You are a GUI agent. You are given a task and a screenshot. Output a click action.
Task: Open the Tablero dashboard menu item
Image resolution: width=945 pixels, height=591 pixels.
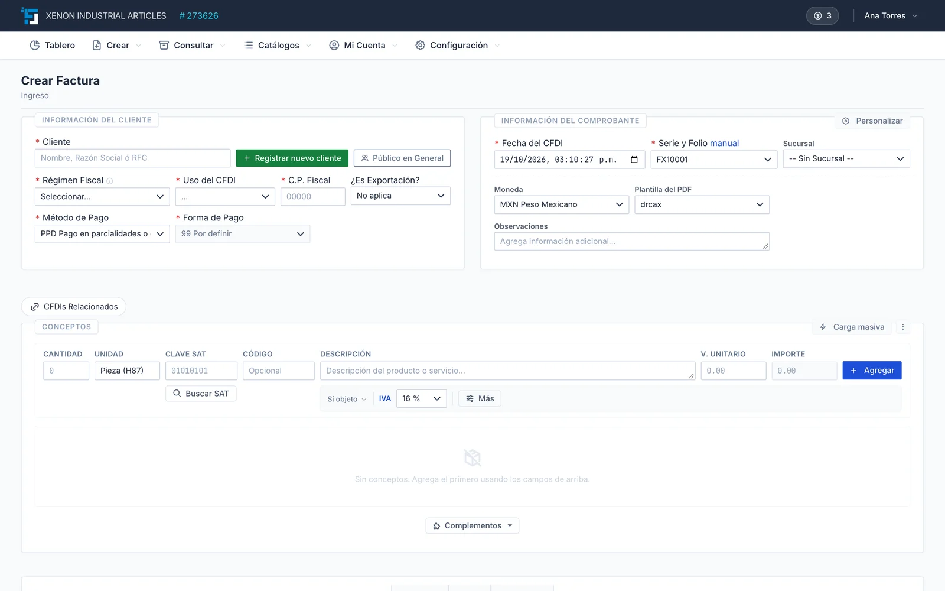(x=53, y=46)
